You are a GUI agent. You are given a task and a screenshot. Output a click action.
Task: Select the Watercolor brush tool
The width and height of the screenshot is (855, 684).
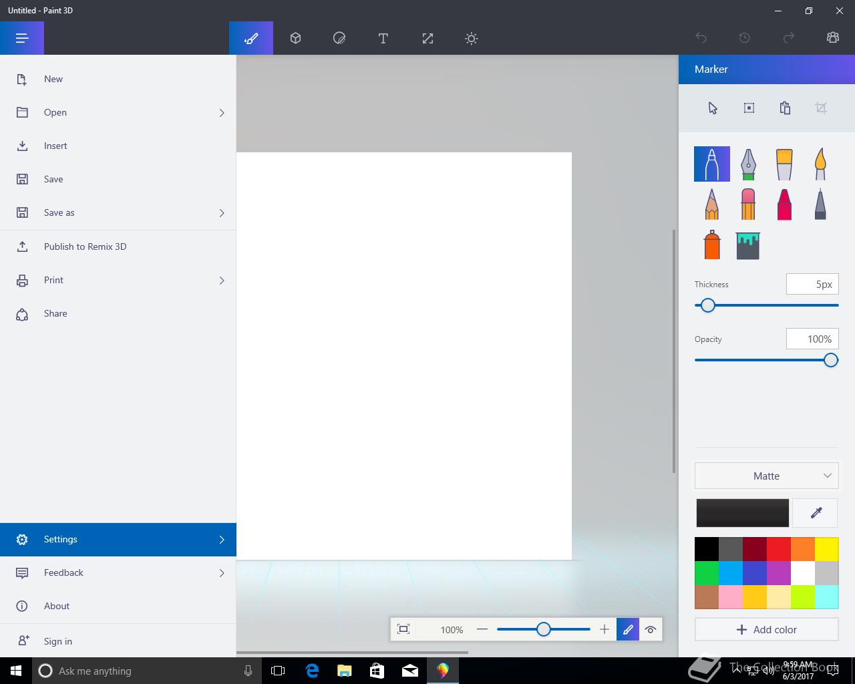(820, 164)
